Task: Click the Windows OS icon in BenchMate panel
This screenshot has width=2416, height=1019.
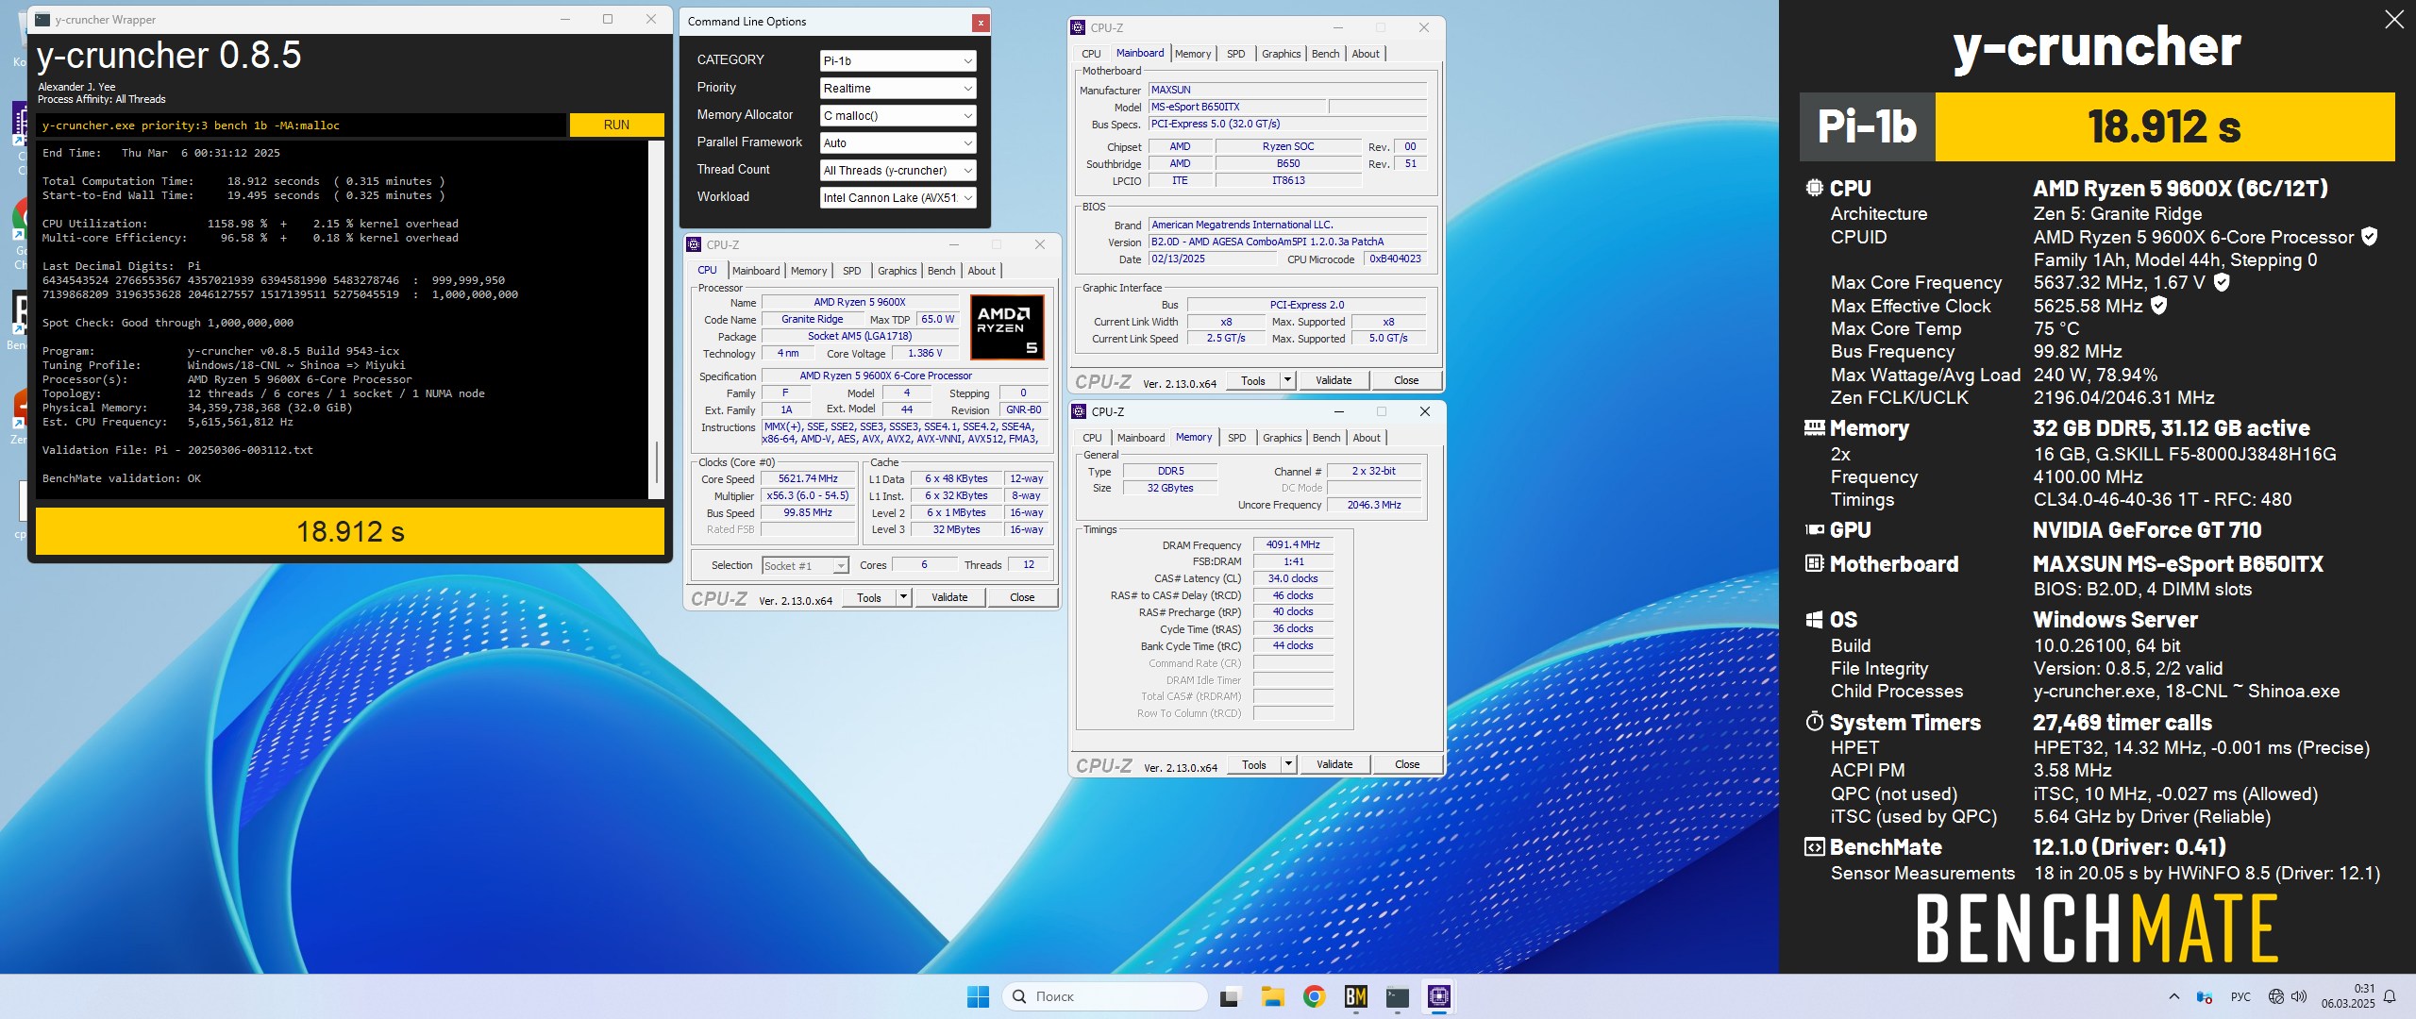Action: pos(1814,620)
